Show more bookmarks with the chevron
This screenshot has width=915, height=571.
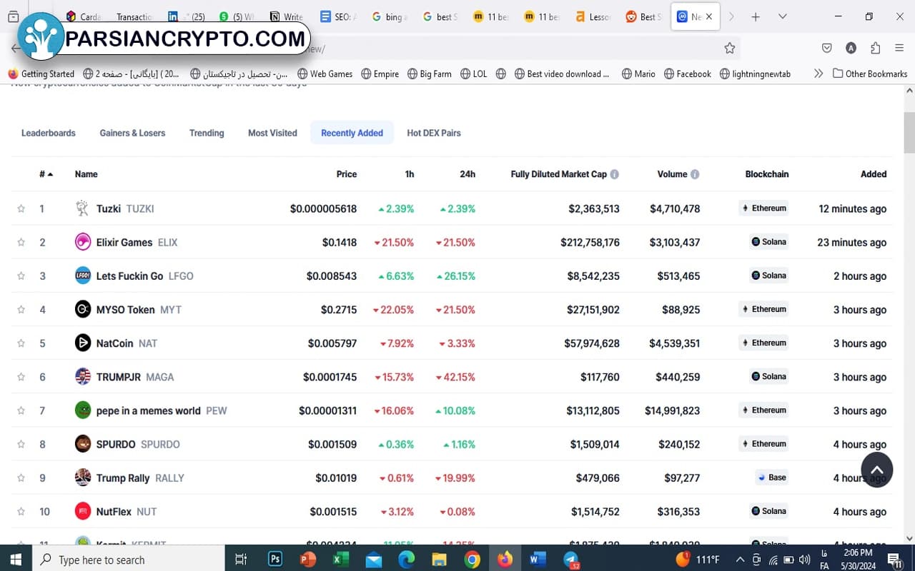click(818, 74)
